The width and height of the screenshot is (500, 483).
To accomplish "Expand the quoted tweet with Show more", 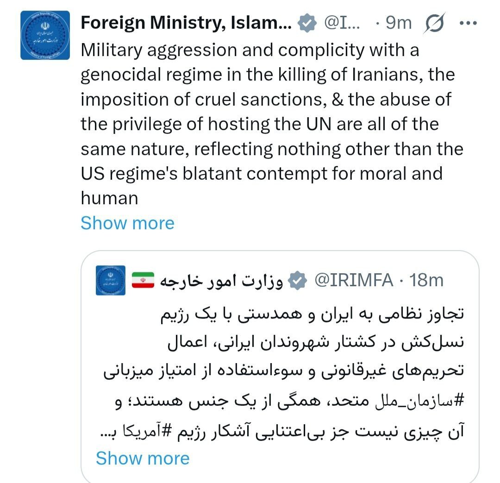I will [142, 458].
